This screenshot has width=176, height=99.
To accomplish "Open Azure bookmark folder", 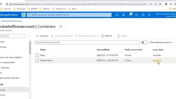I will (x=73, y=9).
